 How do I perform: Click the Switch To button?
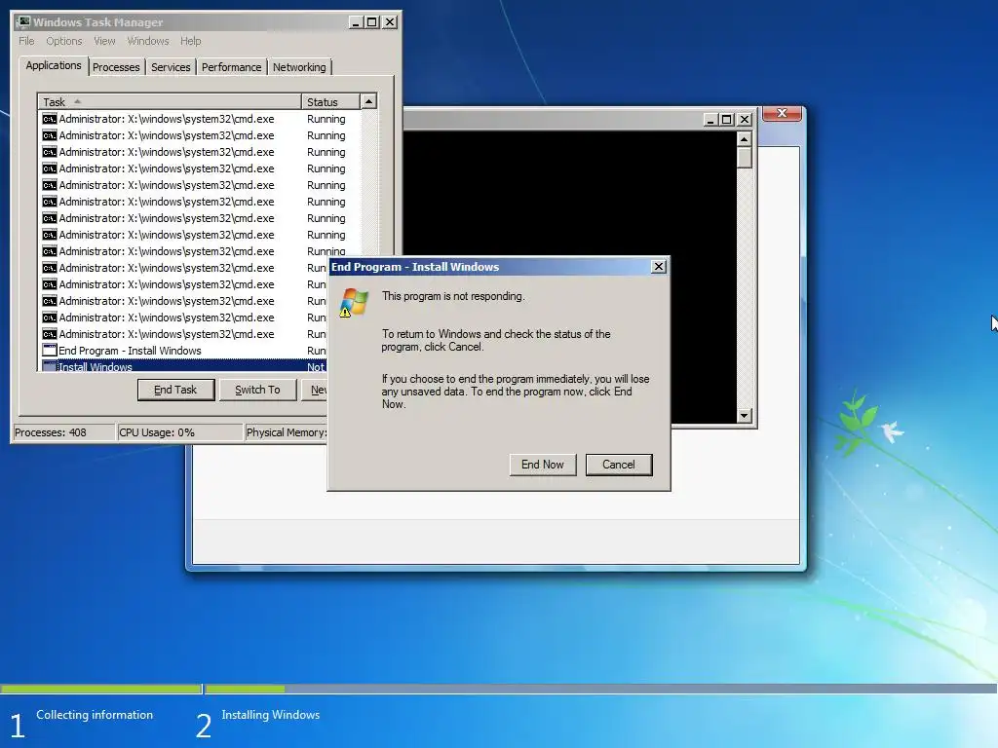(257, 390)
